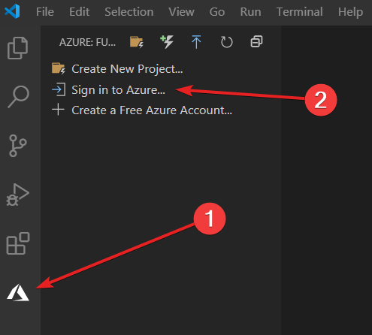Click the Create New Project folder toolbar icon

[x=137, y=42]
